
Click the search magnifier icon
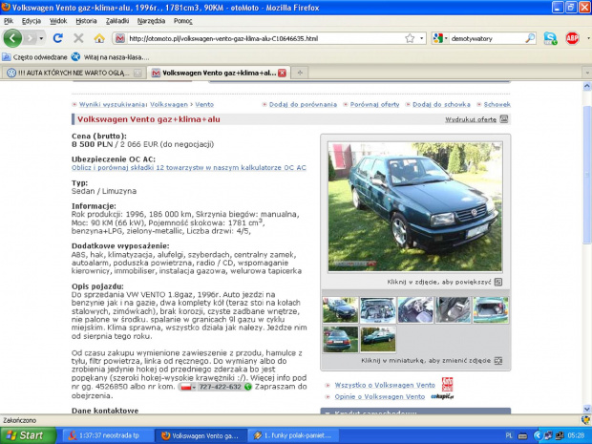pos(530,38)
